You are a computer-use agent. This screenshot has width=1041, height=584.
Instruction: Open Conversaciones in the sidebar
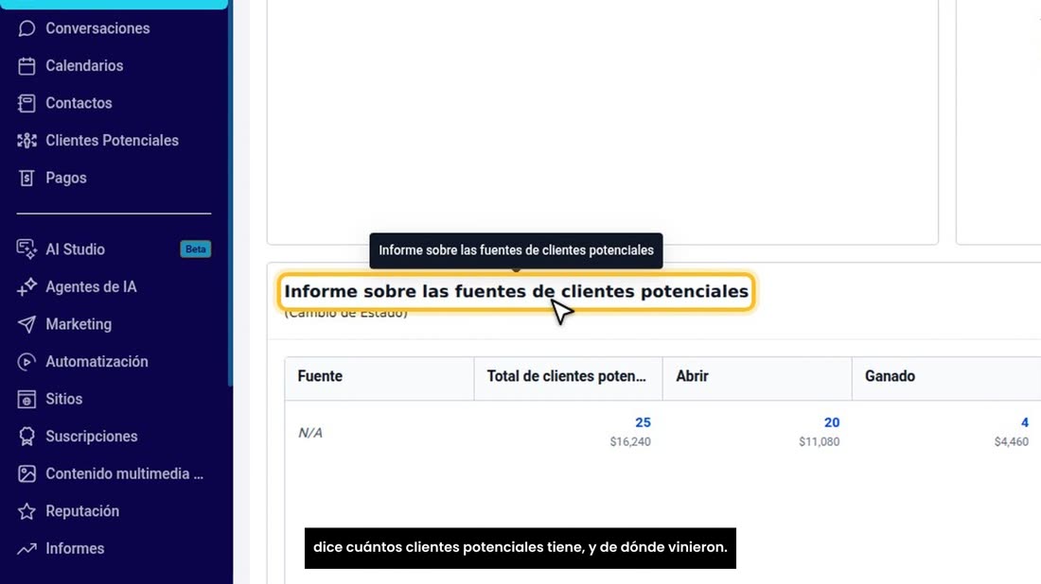pos(97,28)
